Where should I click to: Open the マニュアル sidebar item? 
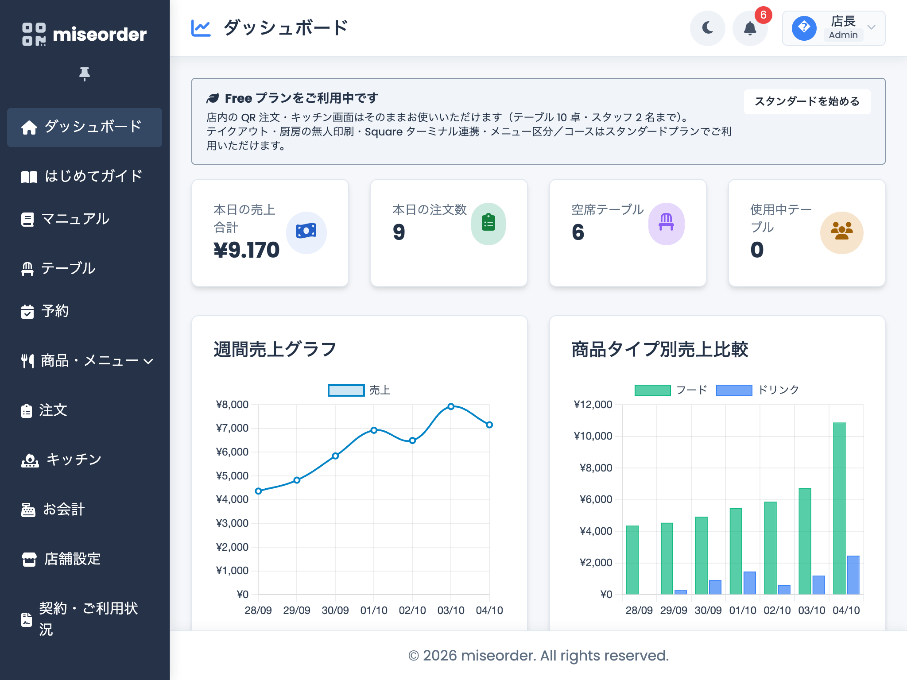[85, 220]
